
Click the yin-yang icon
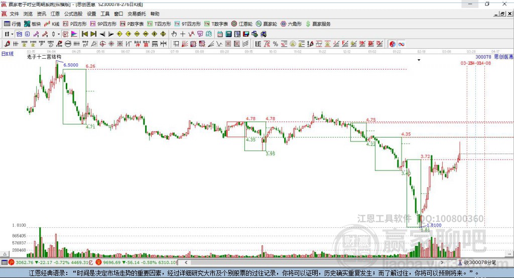tap(393, 44)
